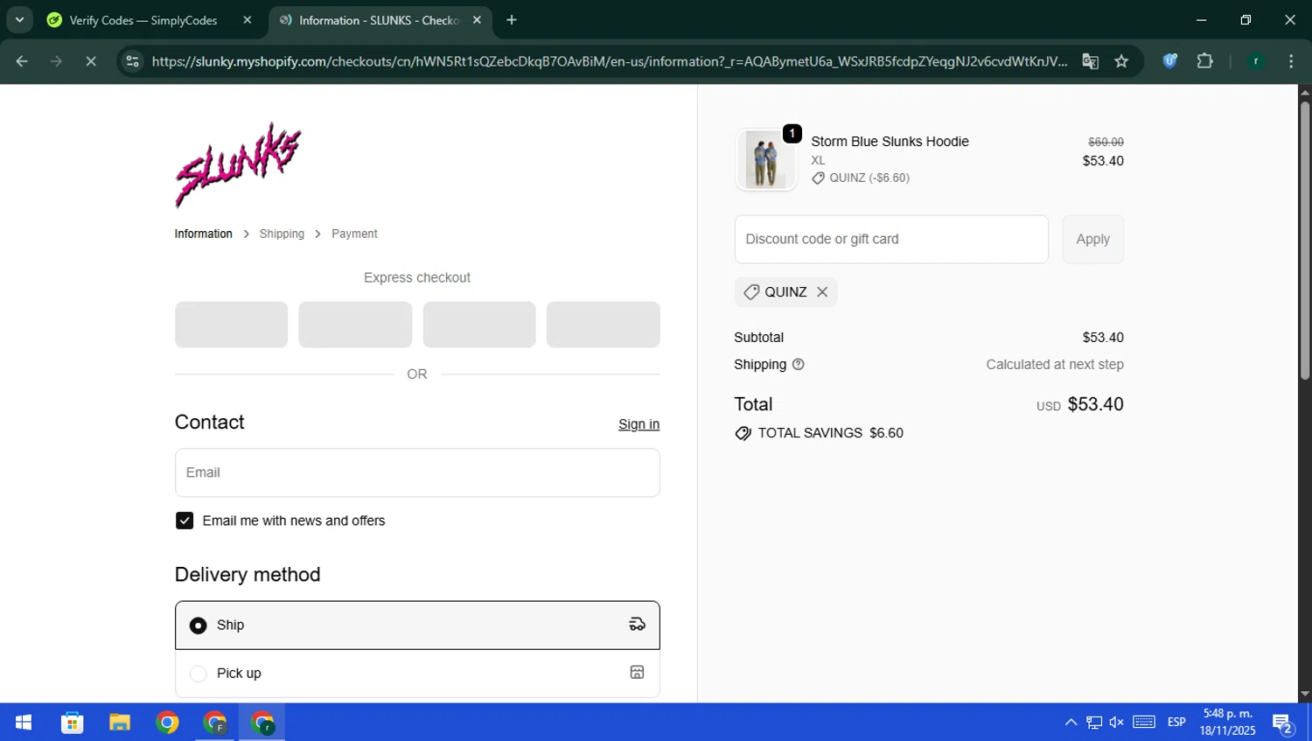Open the Extensions puzzle menu
Viewport: 1312px width, 741px height.
pos(1204,61)
